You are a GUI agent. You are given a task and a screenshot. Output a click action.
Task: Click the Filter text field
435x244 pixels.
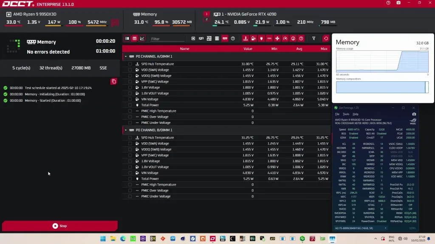coord(167,39)
